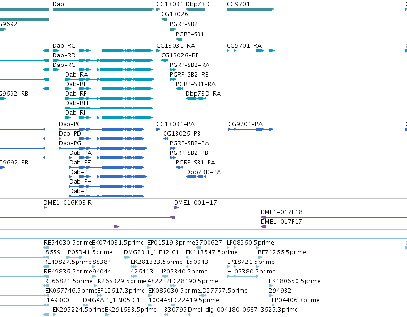This screenshot has height=317, width=407.
Task: Select transcript PGRP-SB2-RA
Action: 173,70
